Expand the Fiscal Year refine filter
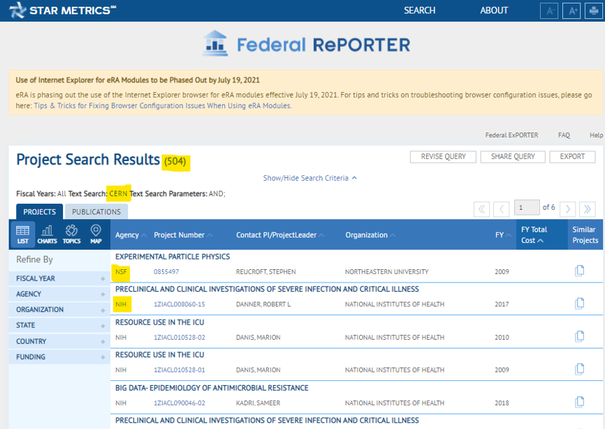This screenshot has width=605, height=429. pos(60,278)
